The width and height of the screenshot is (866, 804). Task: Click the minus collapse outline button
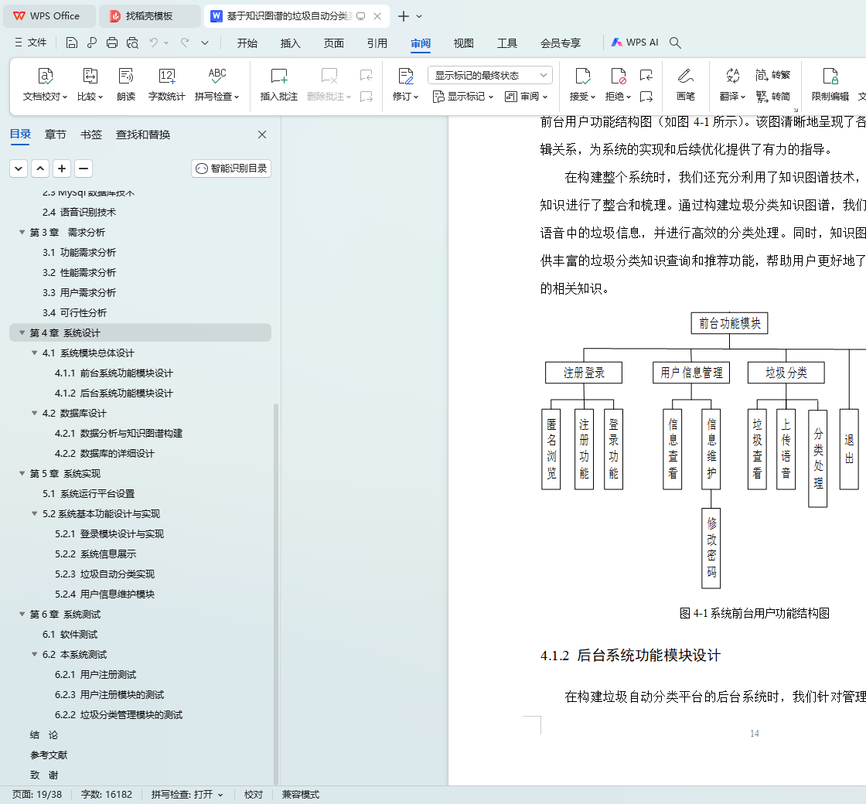coord(84,169)
